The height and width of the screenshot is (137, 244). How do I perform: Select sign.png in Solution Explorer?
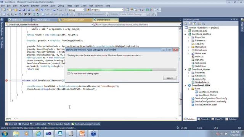tap(199, 60)
